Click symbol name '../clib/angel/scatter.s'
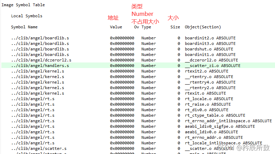 coord(39,149)
